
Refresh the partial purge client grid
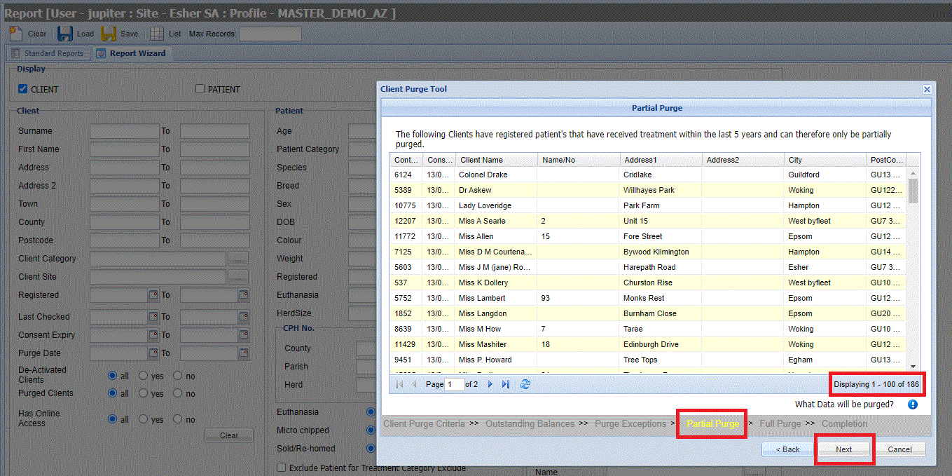[525, 384]
